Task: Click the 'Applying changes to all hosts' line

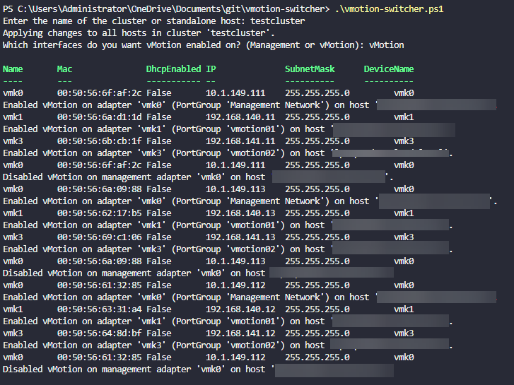Action: point(139,33)
